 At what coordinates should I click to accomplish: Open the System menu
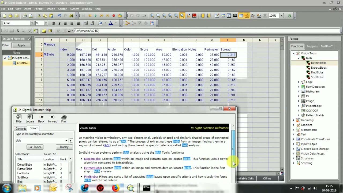74,9
